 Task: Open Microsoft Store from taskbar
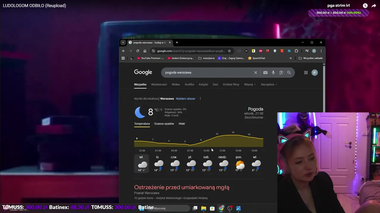(212, 208)
